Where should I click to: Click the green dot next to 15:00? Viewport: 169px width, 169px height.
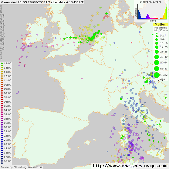coord(2,63)
